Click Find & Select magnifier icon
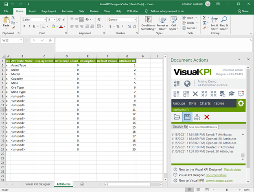Screen dimensions: 254x192 click(224, 24)
